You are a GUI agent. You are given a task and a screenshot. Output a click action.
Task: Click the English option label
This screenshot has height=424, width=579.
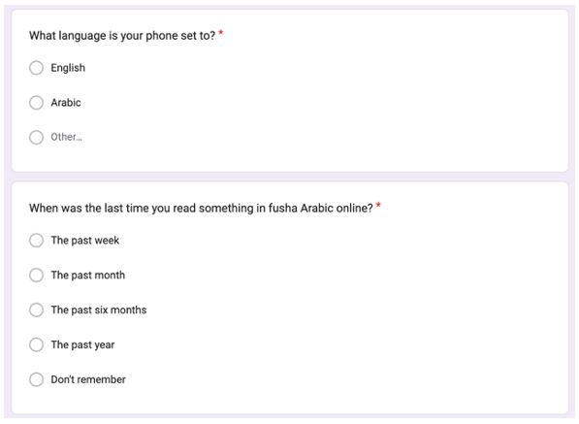68,68
